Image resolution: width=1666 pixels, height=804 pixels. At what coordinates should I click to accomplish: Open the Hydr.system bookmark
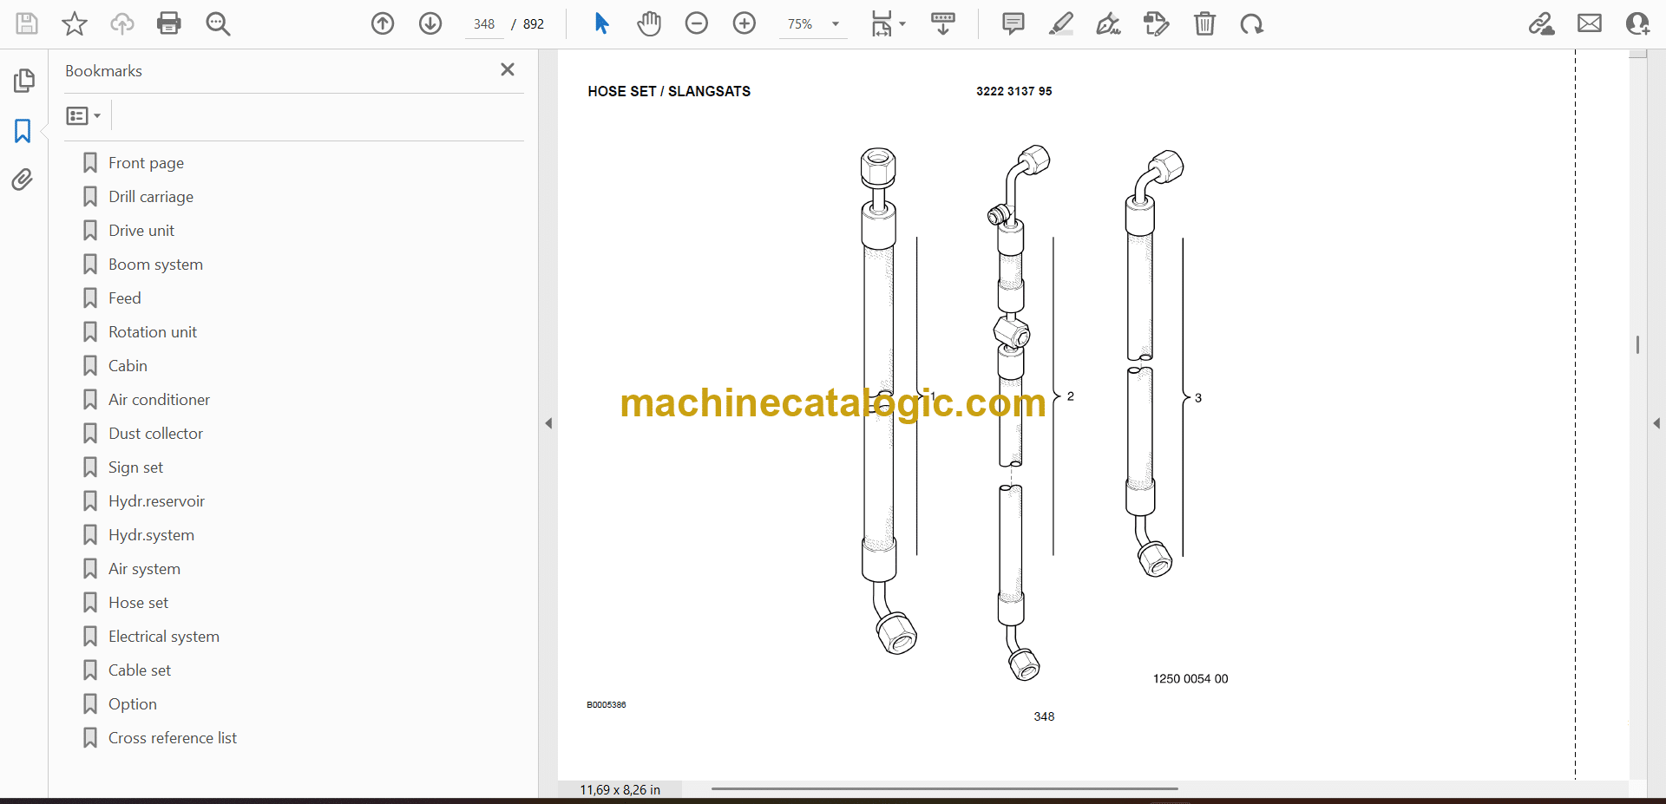151,535
